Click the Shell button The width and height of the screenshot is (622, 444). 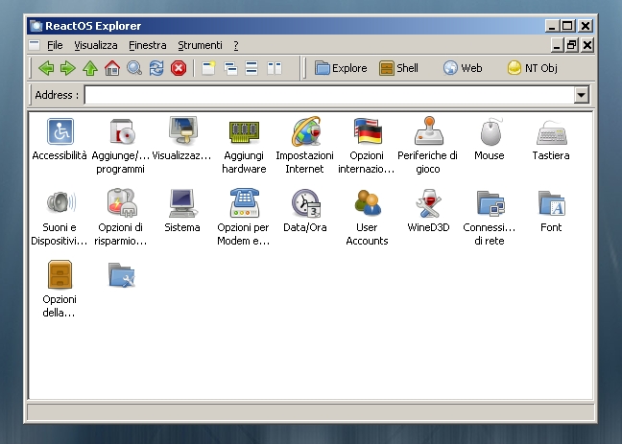pyautogui.click(x=398, y=68)
